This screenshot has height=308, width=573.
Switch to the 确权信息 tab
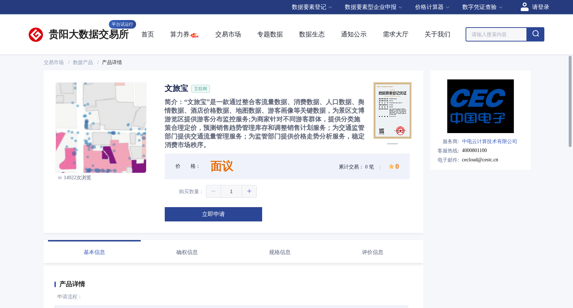tap(187, 252)
